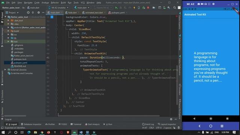The width and height of the screenshot is (240, 135).
Task: Open Project panel settings gear
Action: coord(39,12)
